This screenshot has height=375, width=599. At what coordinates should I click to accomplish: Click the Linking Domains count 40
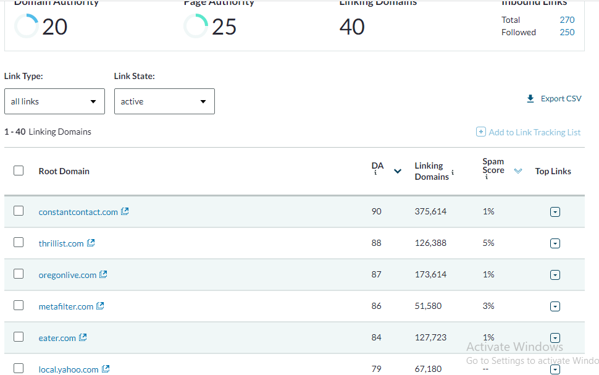click(352, 27)
